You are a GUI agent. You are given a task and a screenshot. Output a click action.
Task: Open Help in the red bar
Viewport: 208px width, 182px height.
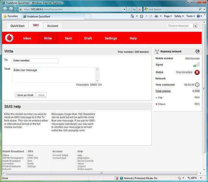[133, 38]
